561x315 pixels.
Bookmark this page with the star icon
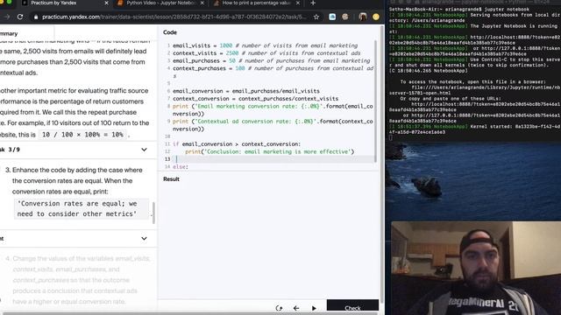tap(316, 17)
